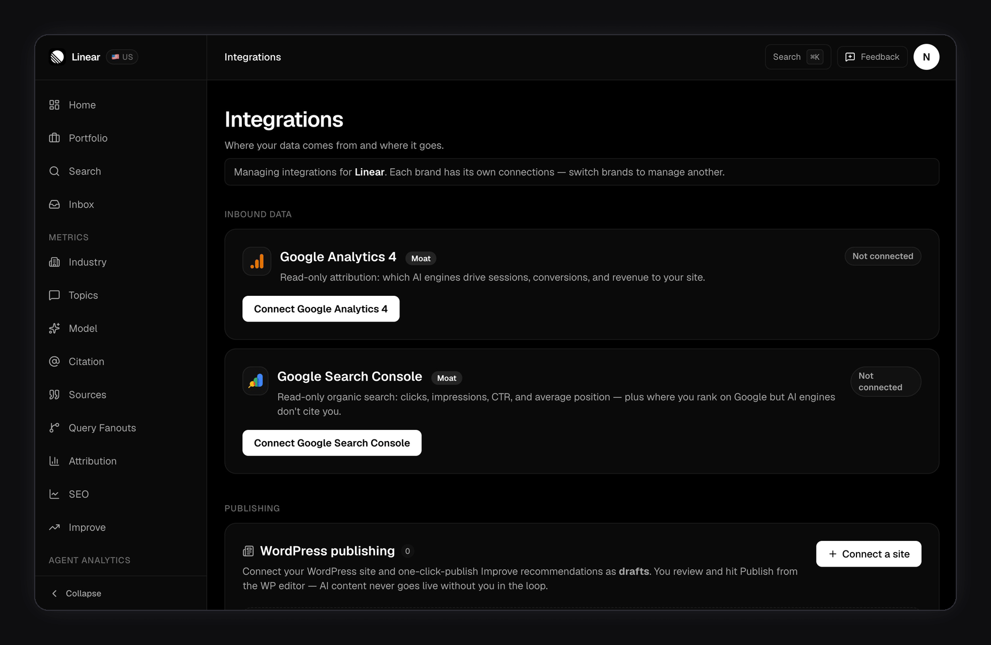Open the Sources page
The image size is (991, 645).
pyautogui.click(x=121, y=395)
